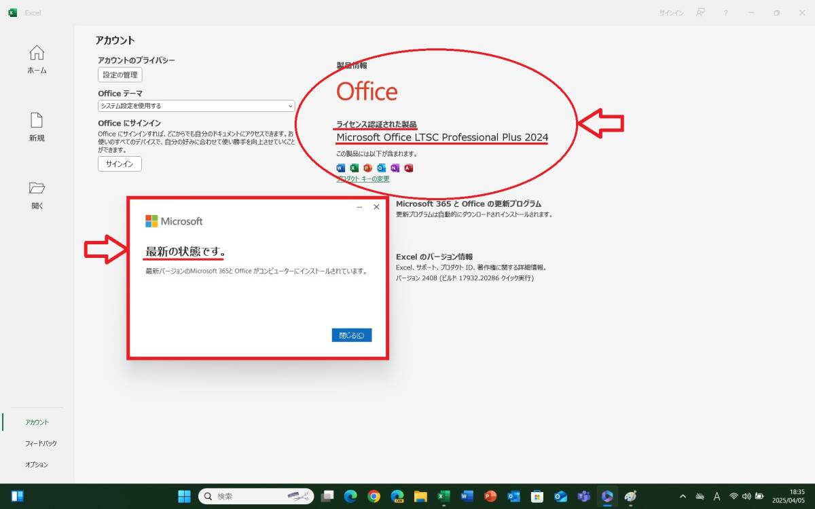Viewport: 815px width, 509px height.
Task: Expand the Office テーマ dropdown
Action: pos(196,106)
